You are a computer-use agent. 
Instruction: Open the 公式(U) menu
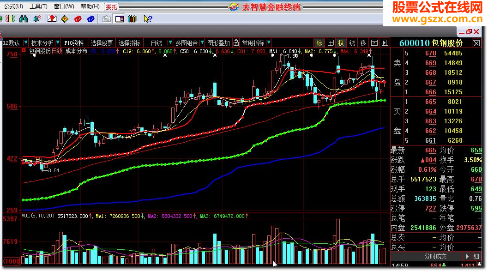13,6
